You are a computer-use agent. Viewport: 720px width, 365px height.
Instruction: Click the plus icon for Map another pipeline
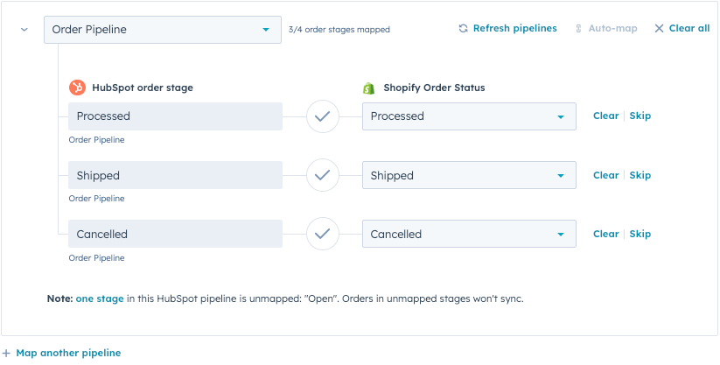(x=6, y=353)
